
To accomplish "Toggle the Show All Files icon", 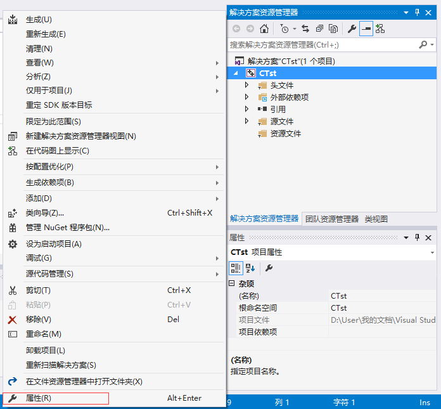I will pos(333,29).
